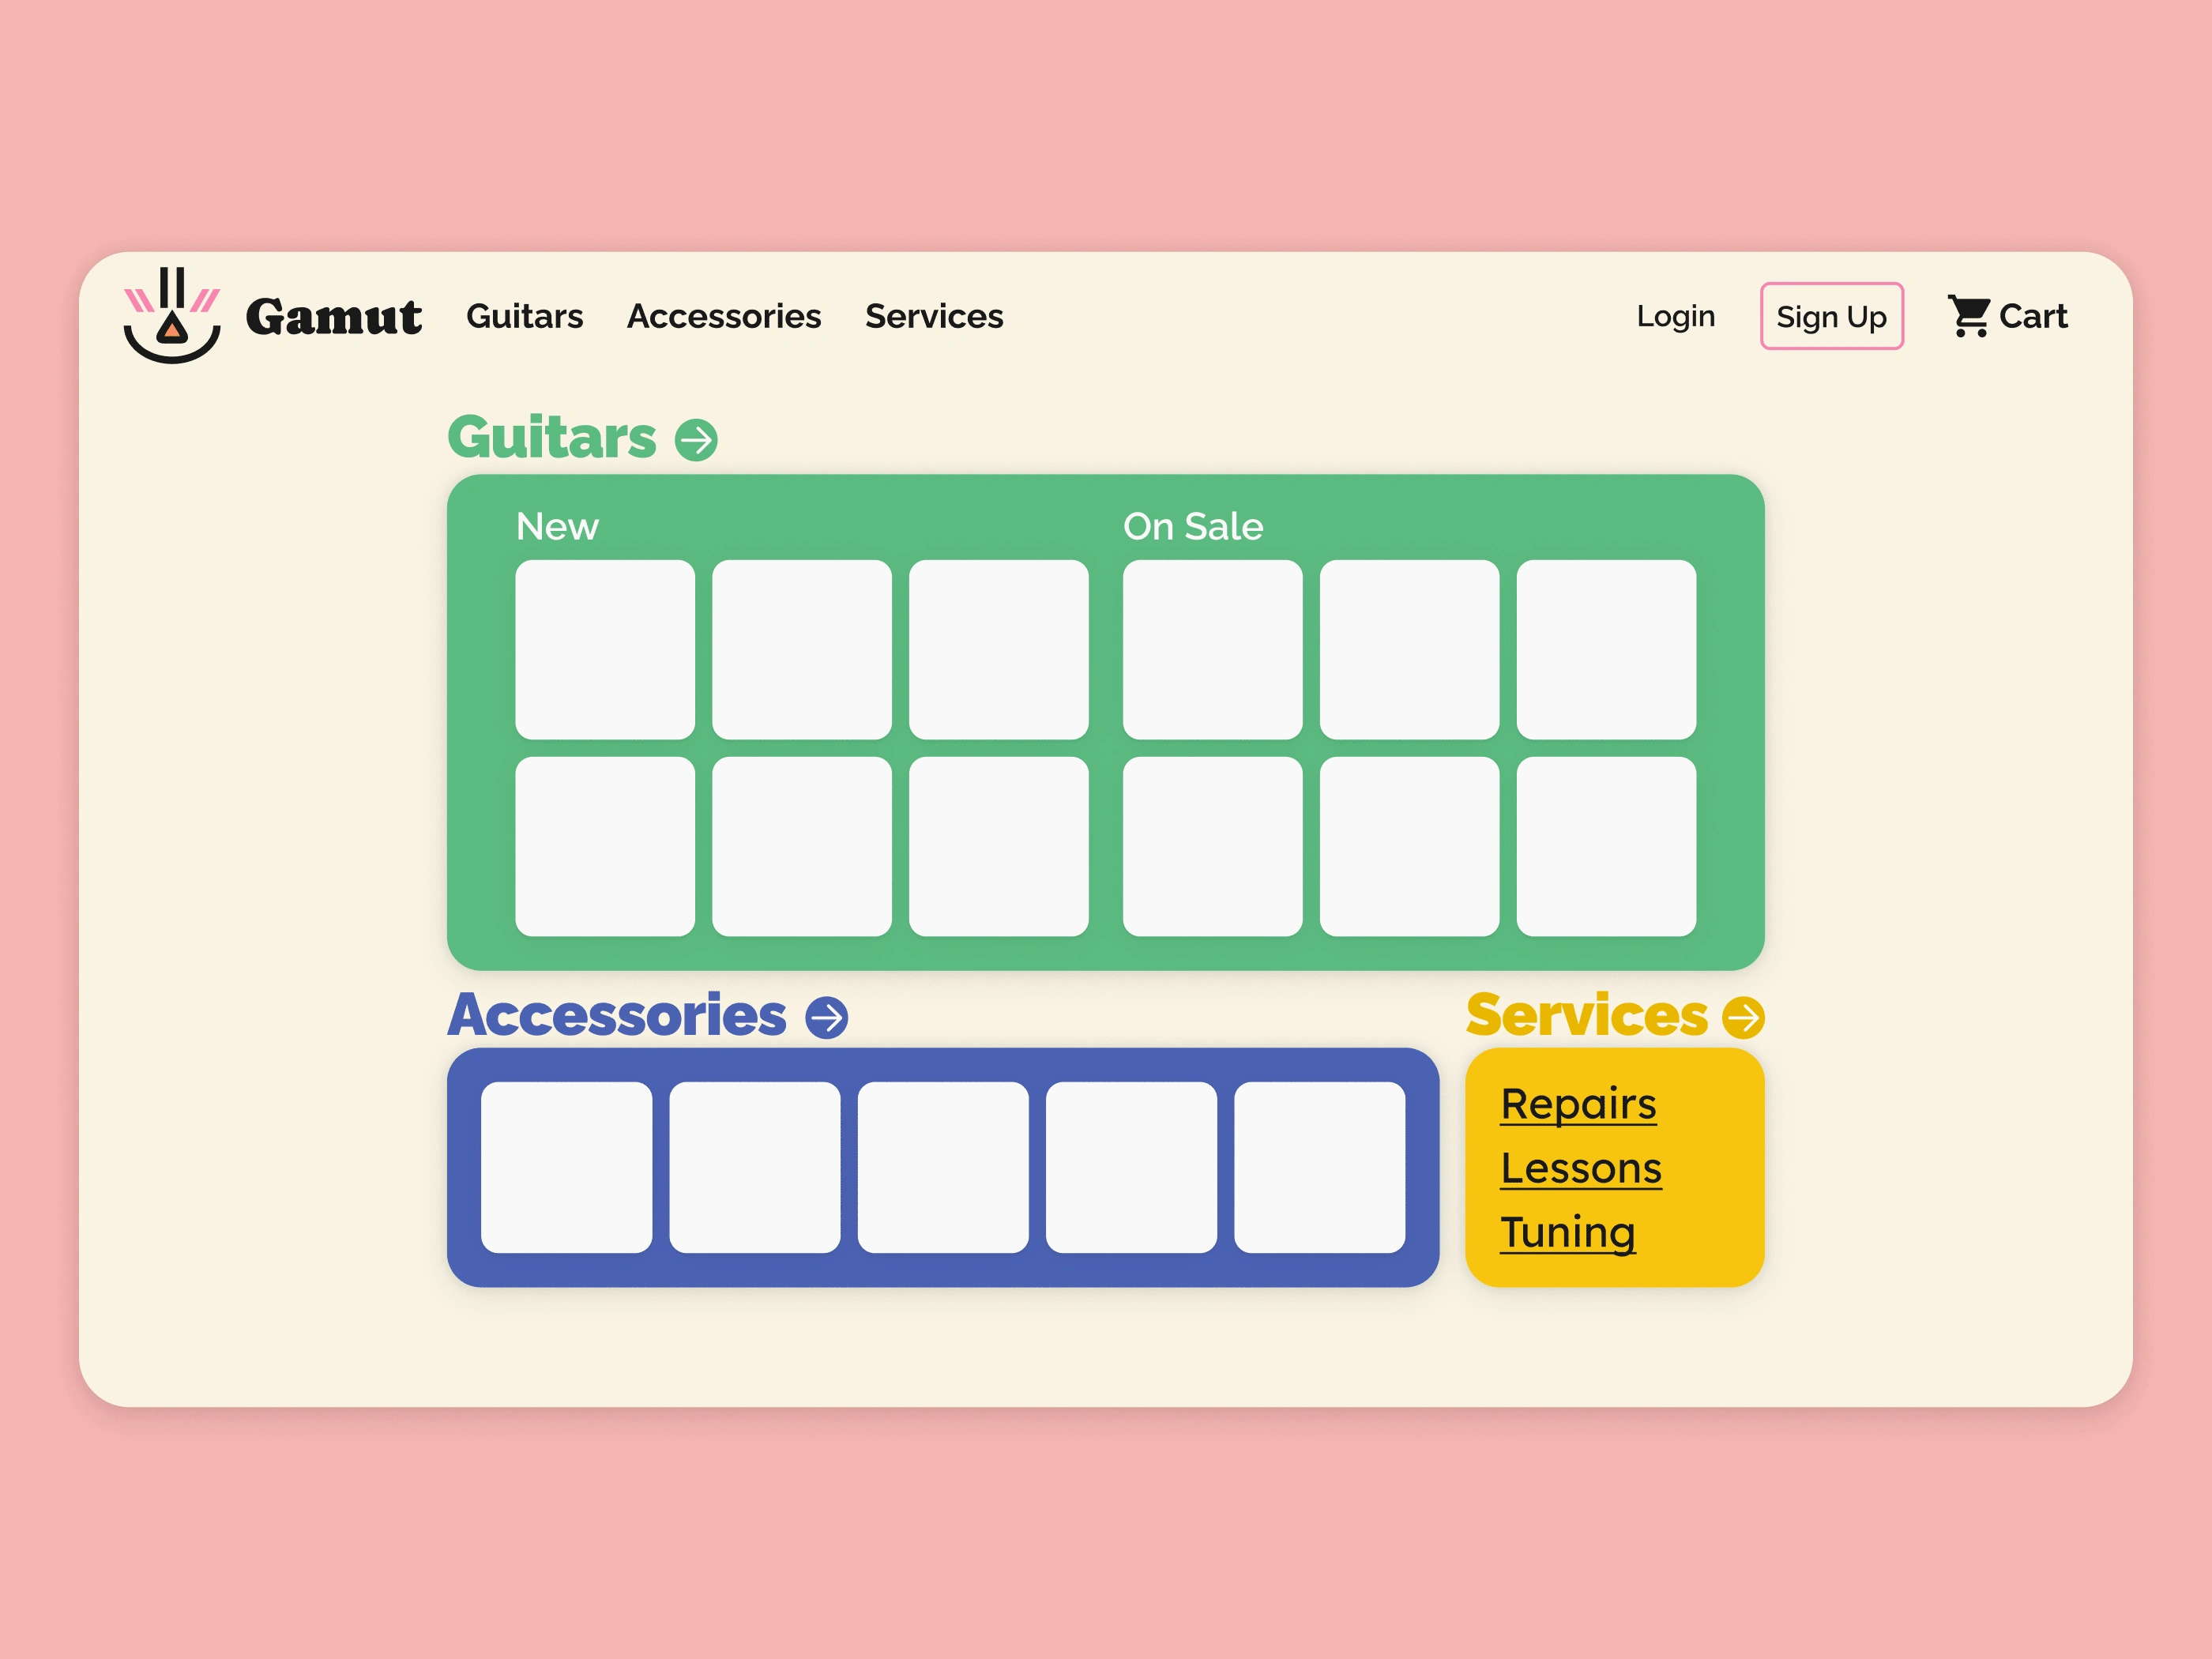Click the green Guitars section heading
The width and height of the screenshot is (2212, 1659).
click(551, 437)
